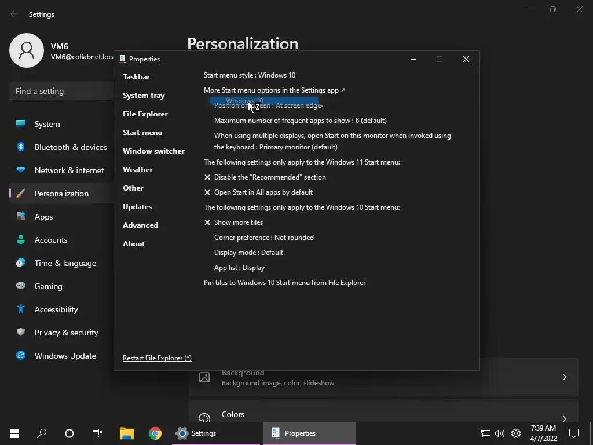Click the Properties taskbar button
593x445 pixels.
click(309, 433)
